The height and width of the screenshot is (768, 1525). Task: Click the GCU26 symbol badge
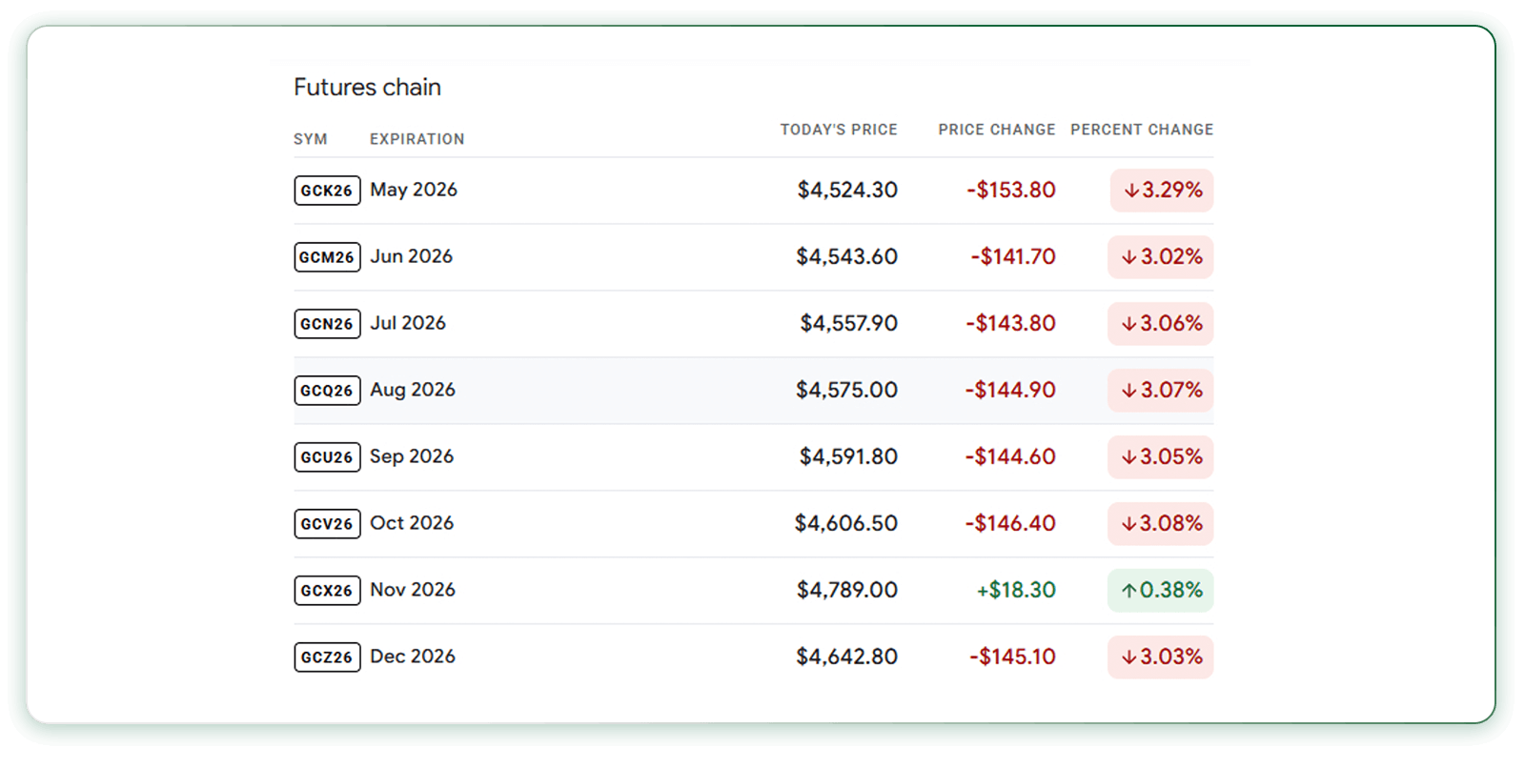(x=327, y=457)
